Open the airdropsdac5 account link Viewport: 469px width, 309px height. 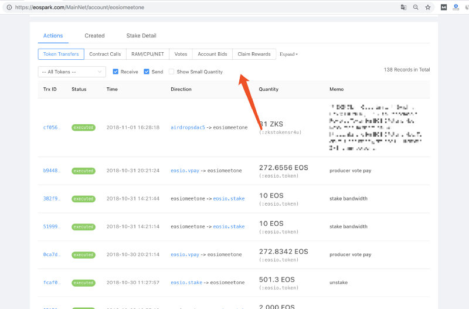(x=188, y=127)
